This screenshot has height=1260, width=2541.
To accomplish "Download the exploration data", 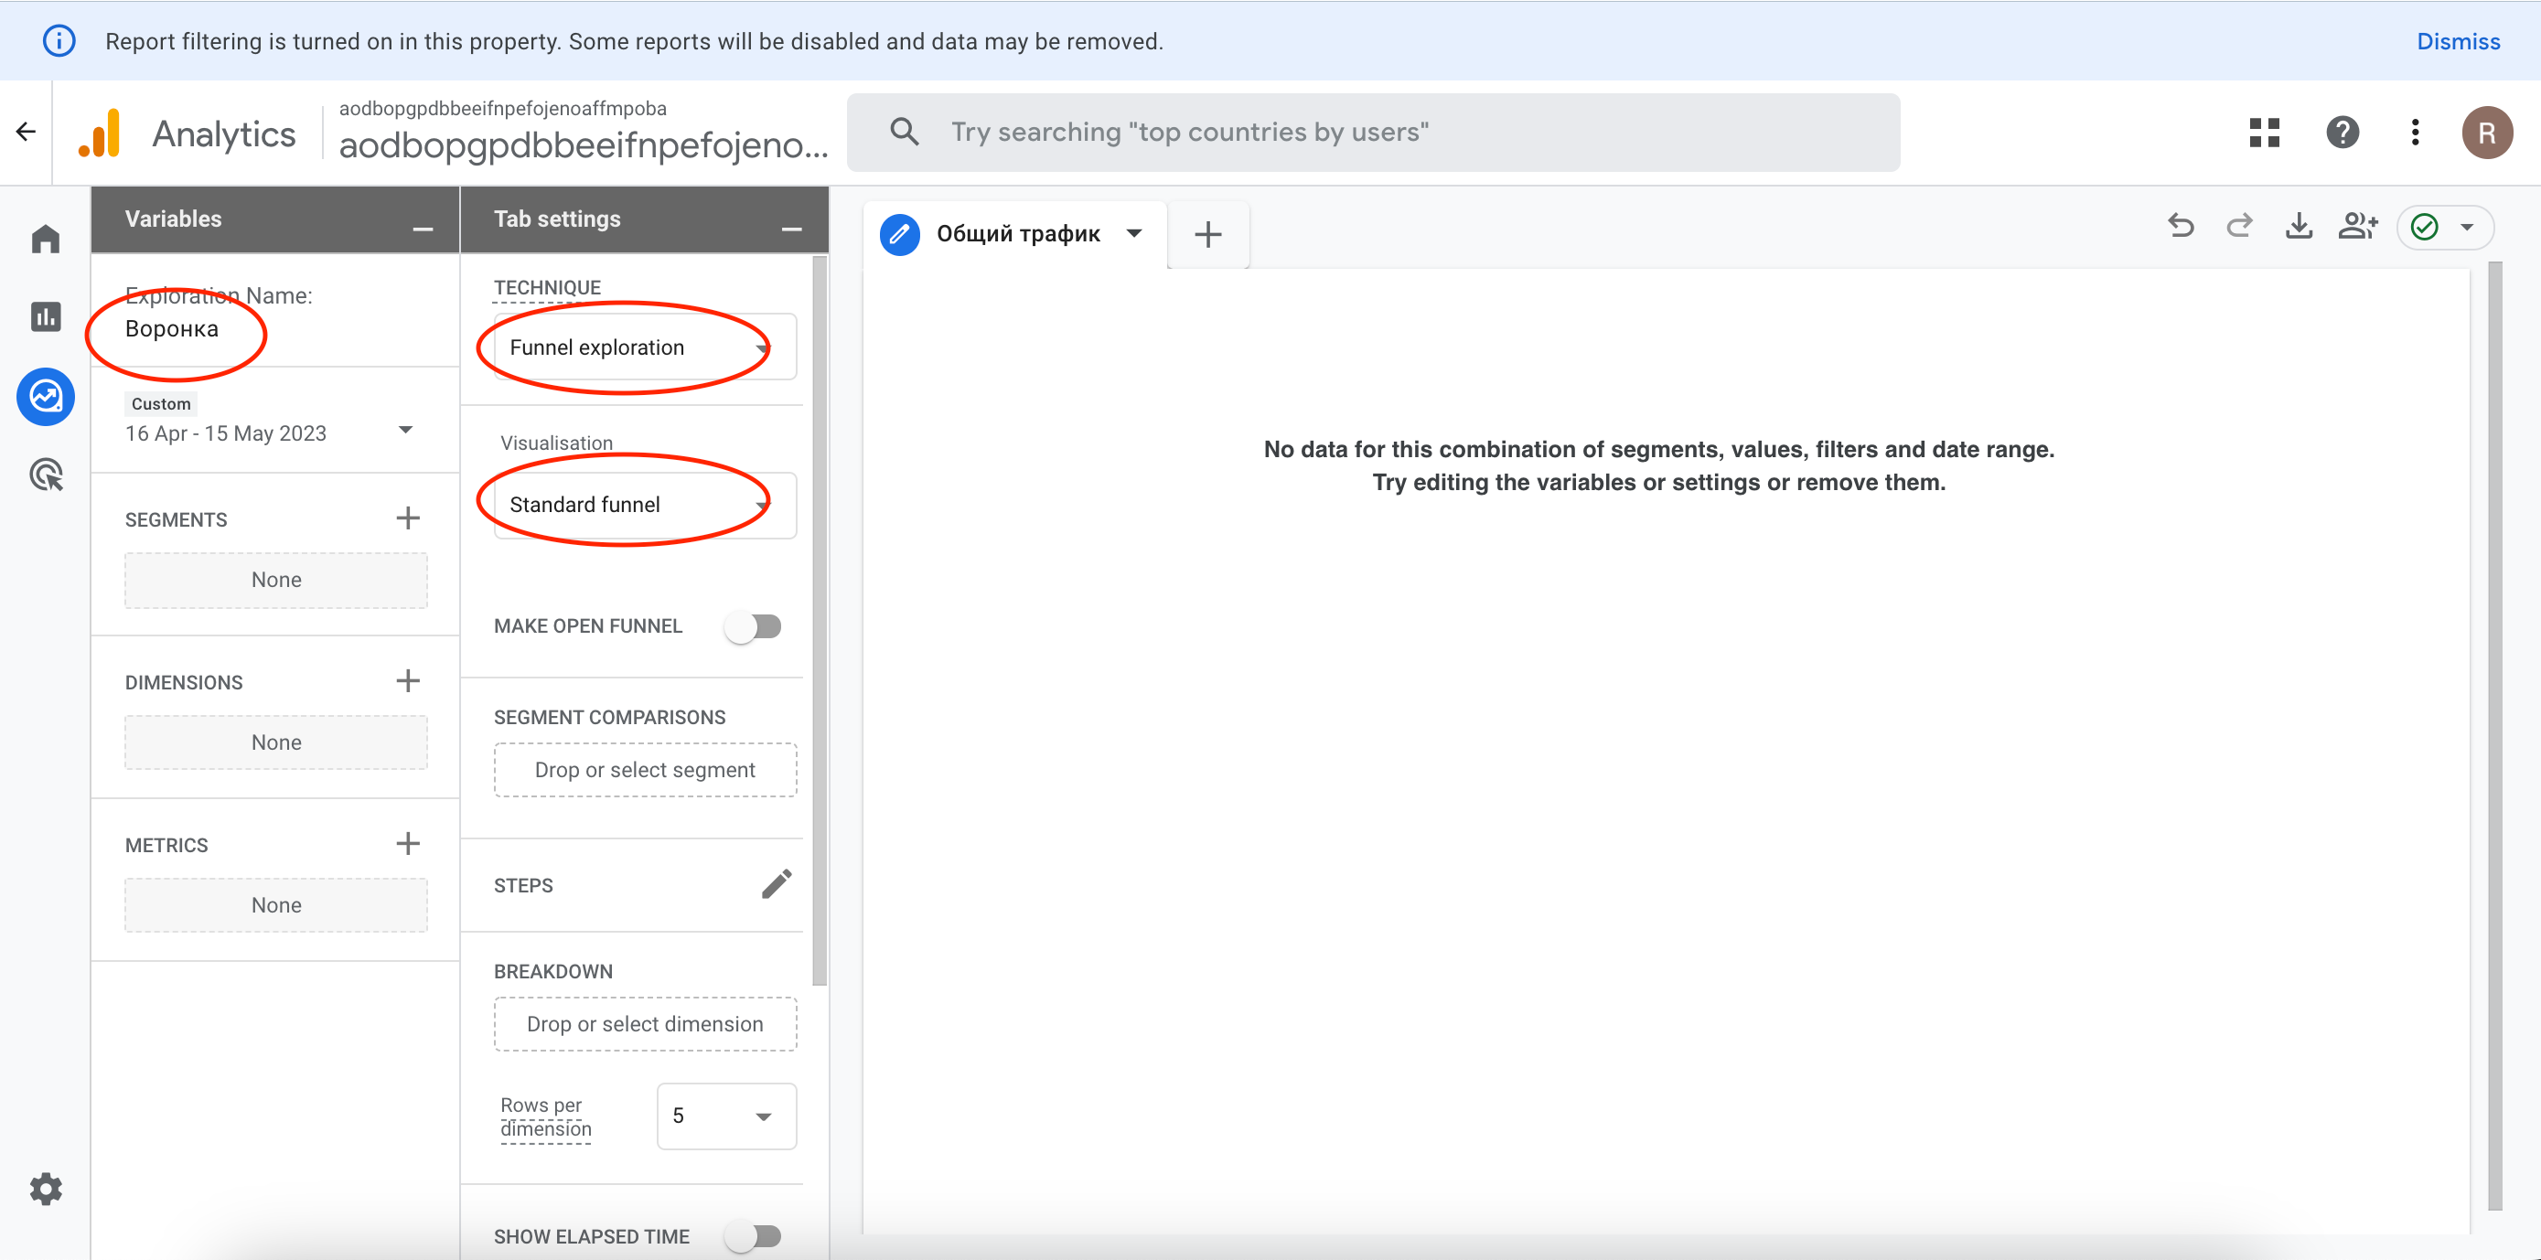I will pyautogui.click(x=2299, y=227).
